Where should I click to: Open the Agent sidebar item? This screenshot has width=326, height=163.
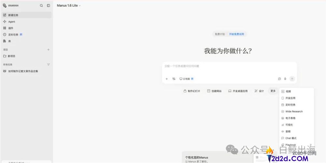point(26,21)
